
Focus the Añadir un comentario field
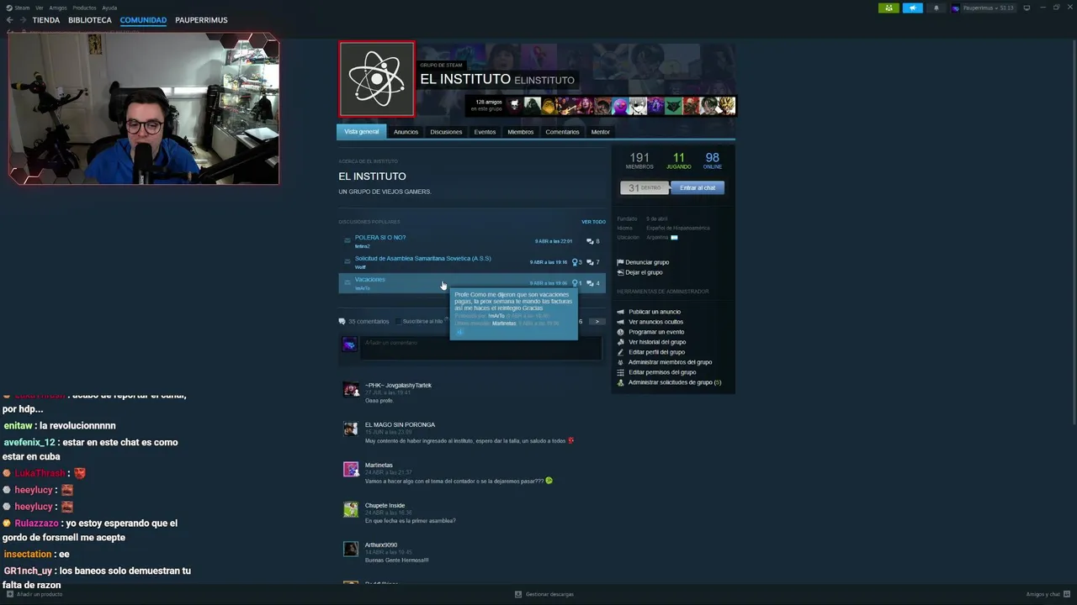pos(481,348)
